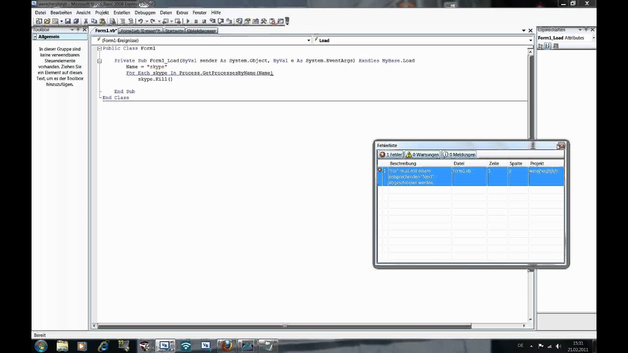Open the Error List via toolbar icon

coord(272,21)
